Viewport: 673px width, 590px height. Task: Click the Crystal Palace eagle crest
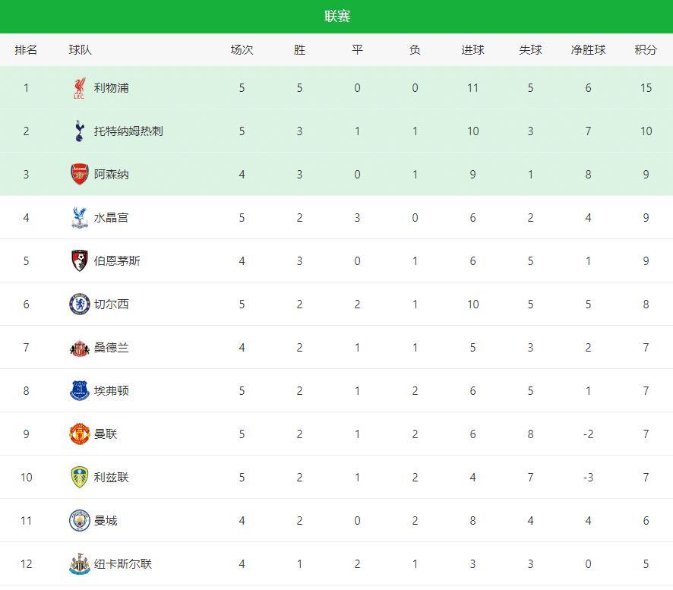coord(79,218)
